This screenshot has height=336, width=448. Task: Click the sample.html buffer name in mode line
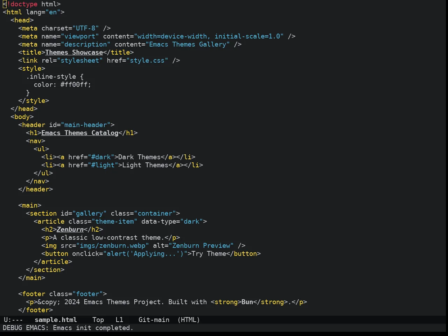pos(56,320)
